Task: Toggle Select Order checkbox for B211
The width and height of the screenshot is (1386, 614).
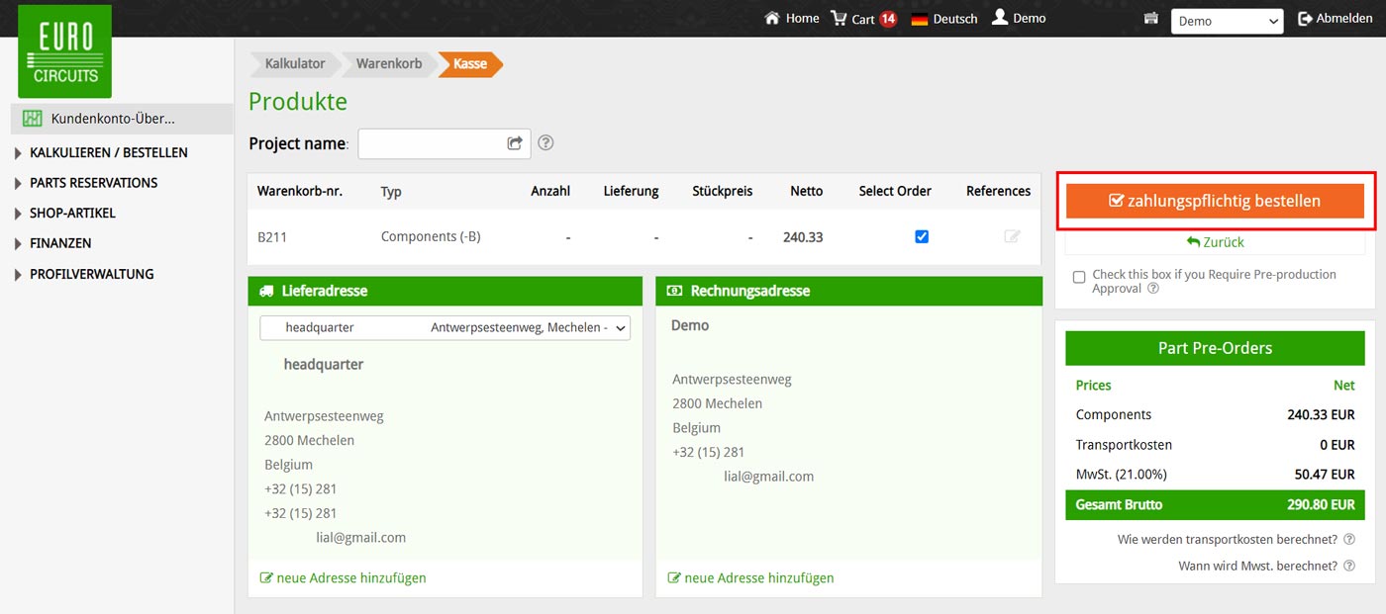Action: click(922, 237)
